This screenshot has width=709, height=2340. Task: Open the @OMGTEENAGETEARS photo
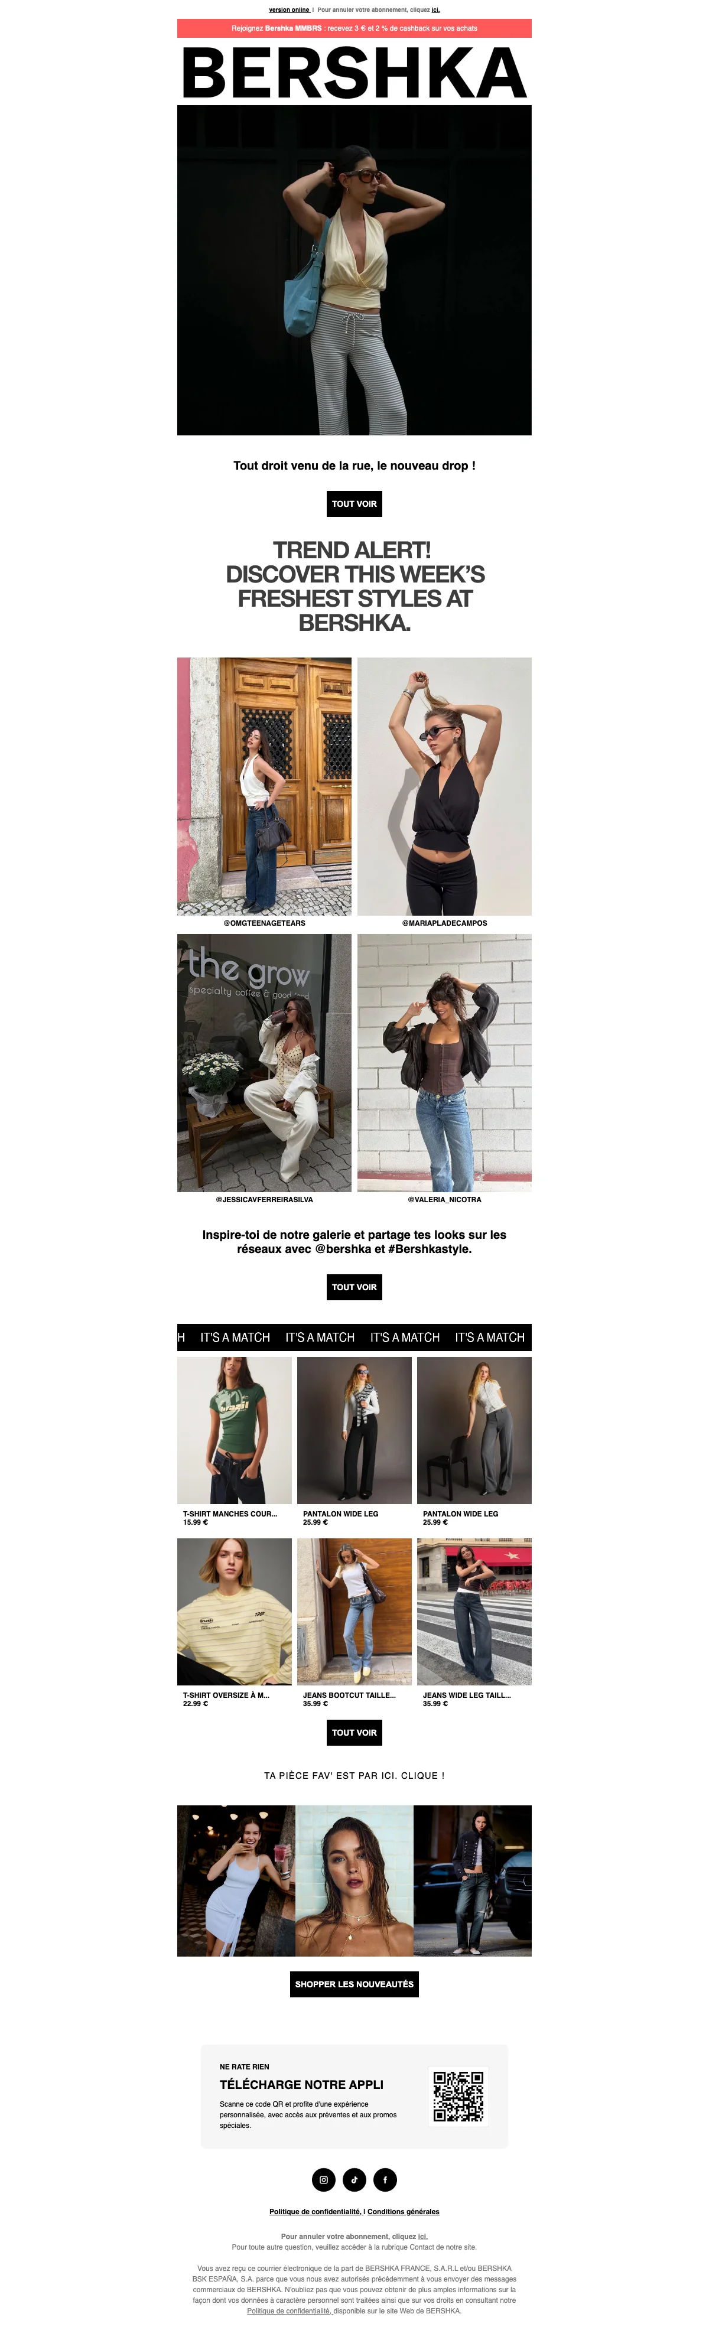tap(265, 786)
